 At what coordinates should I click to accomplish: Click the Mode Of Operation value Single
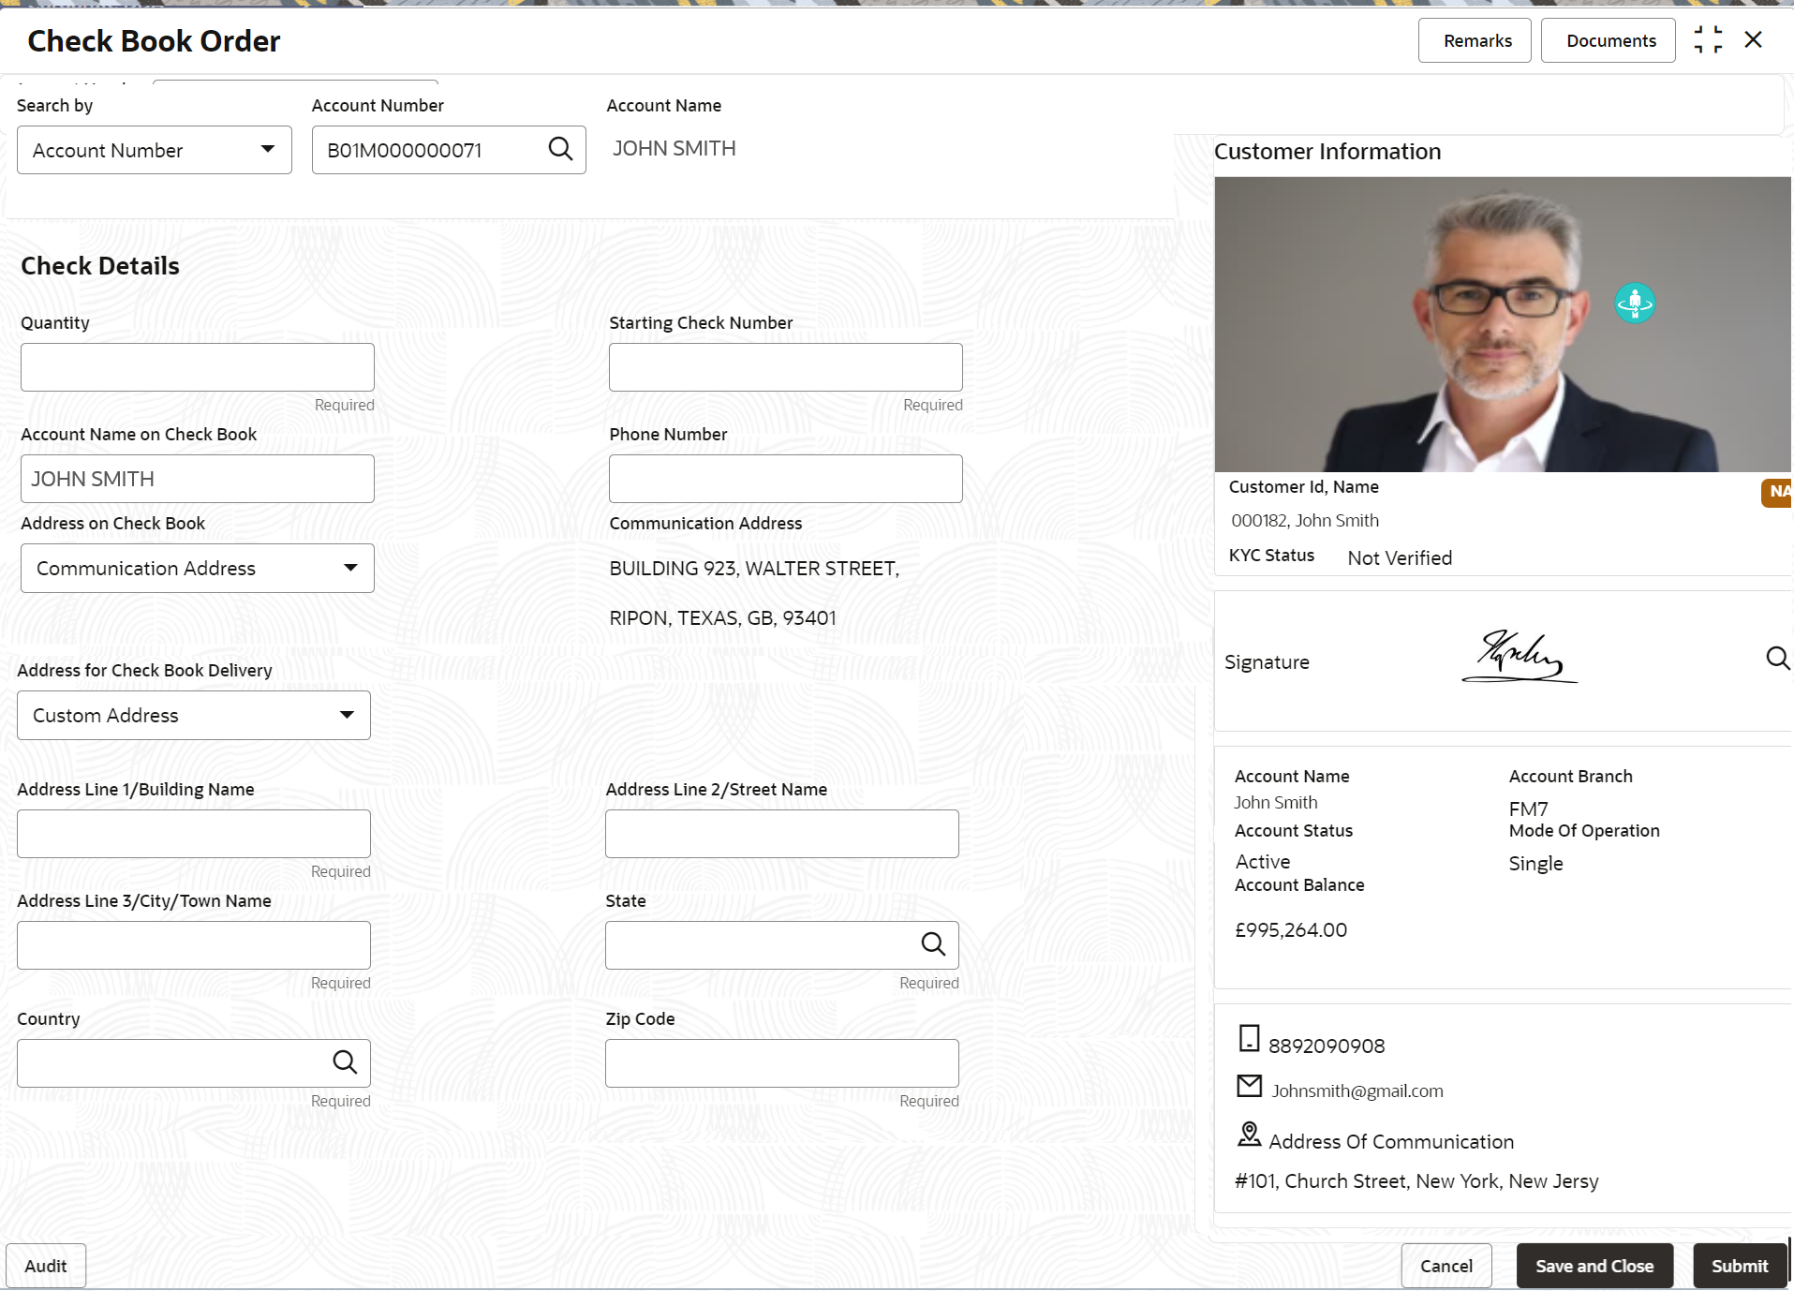pos(1535,864)
